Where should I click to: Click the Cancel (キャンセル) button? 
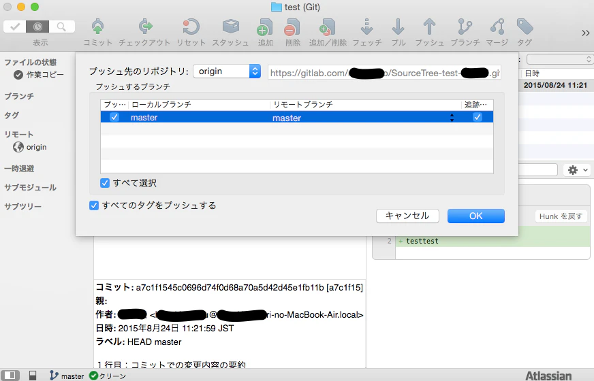[407, 216]
